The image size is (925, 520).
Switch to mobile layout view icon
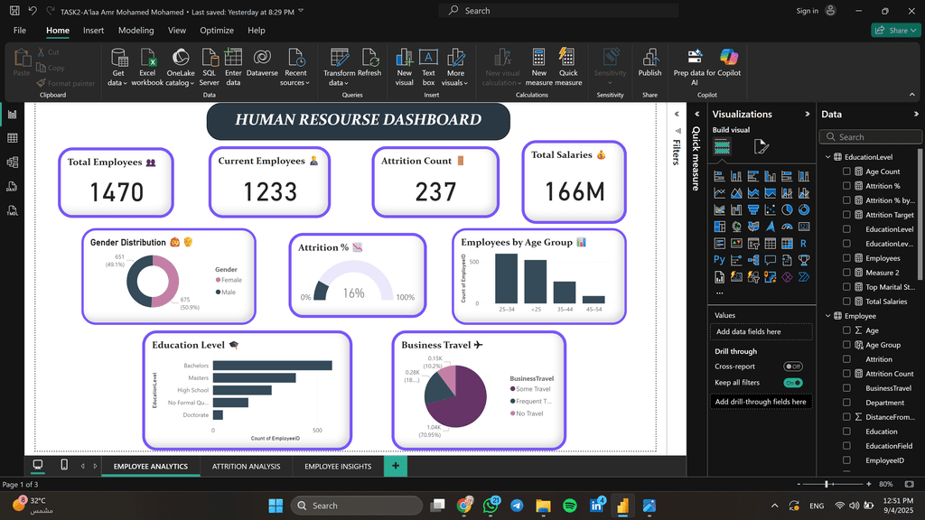coord(64,466)
